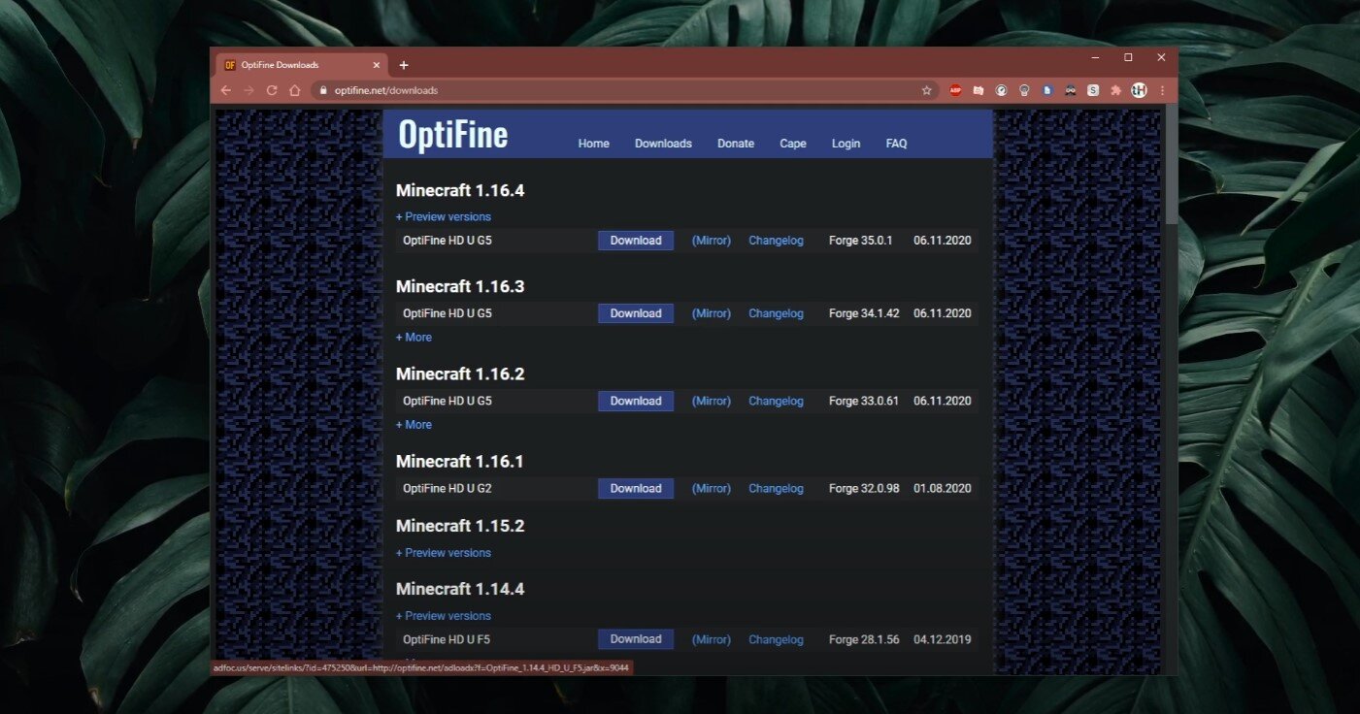The image size is (1360, 714).
Task: Click the Forge 33.0.61 text
Action: pyautogui.click(x=864, y=401)
